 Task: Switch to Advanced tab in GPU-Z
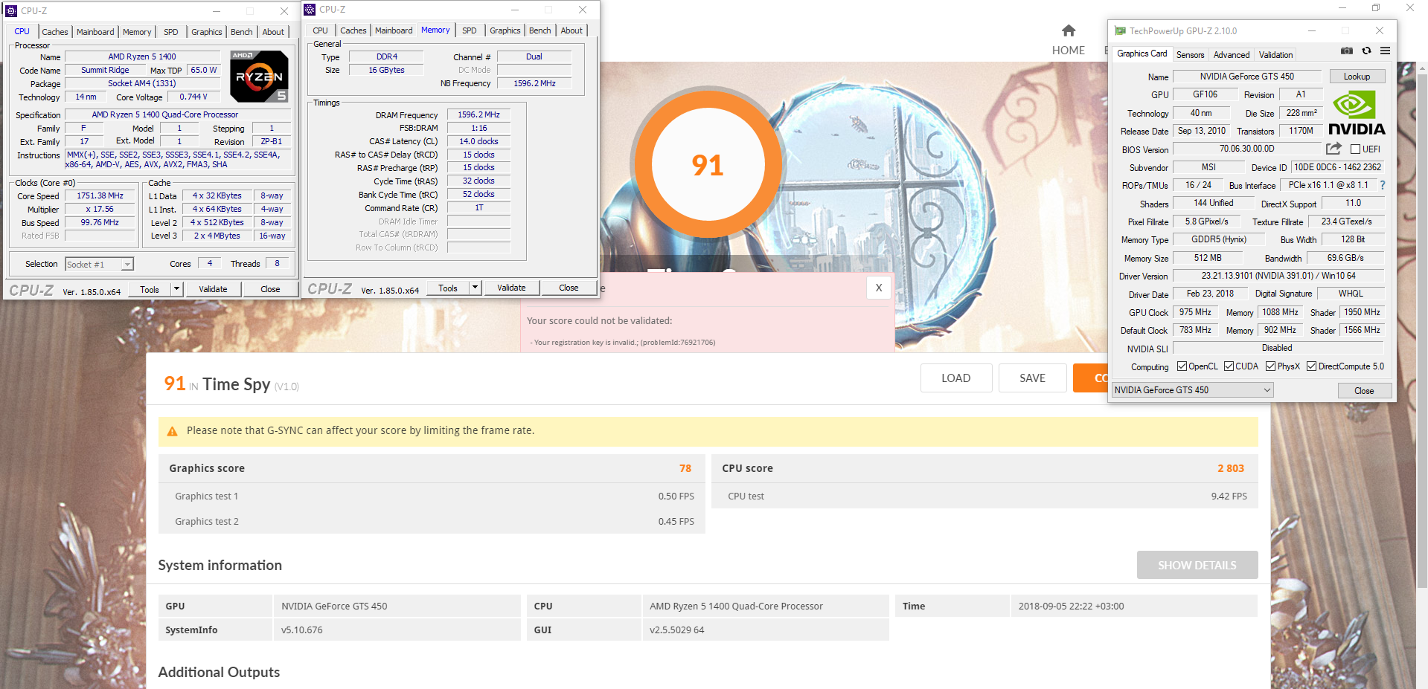1232,55
